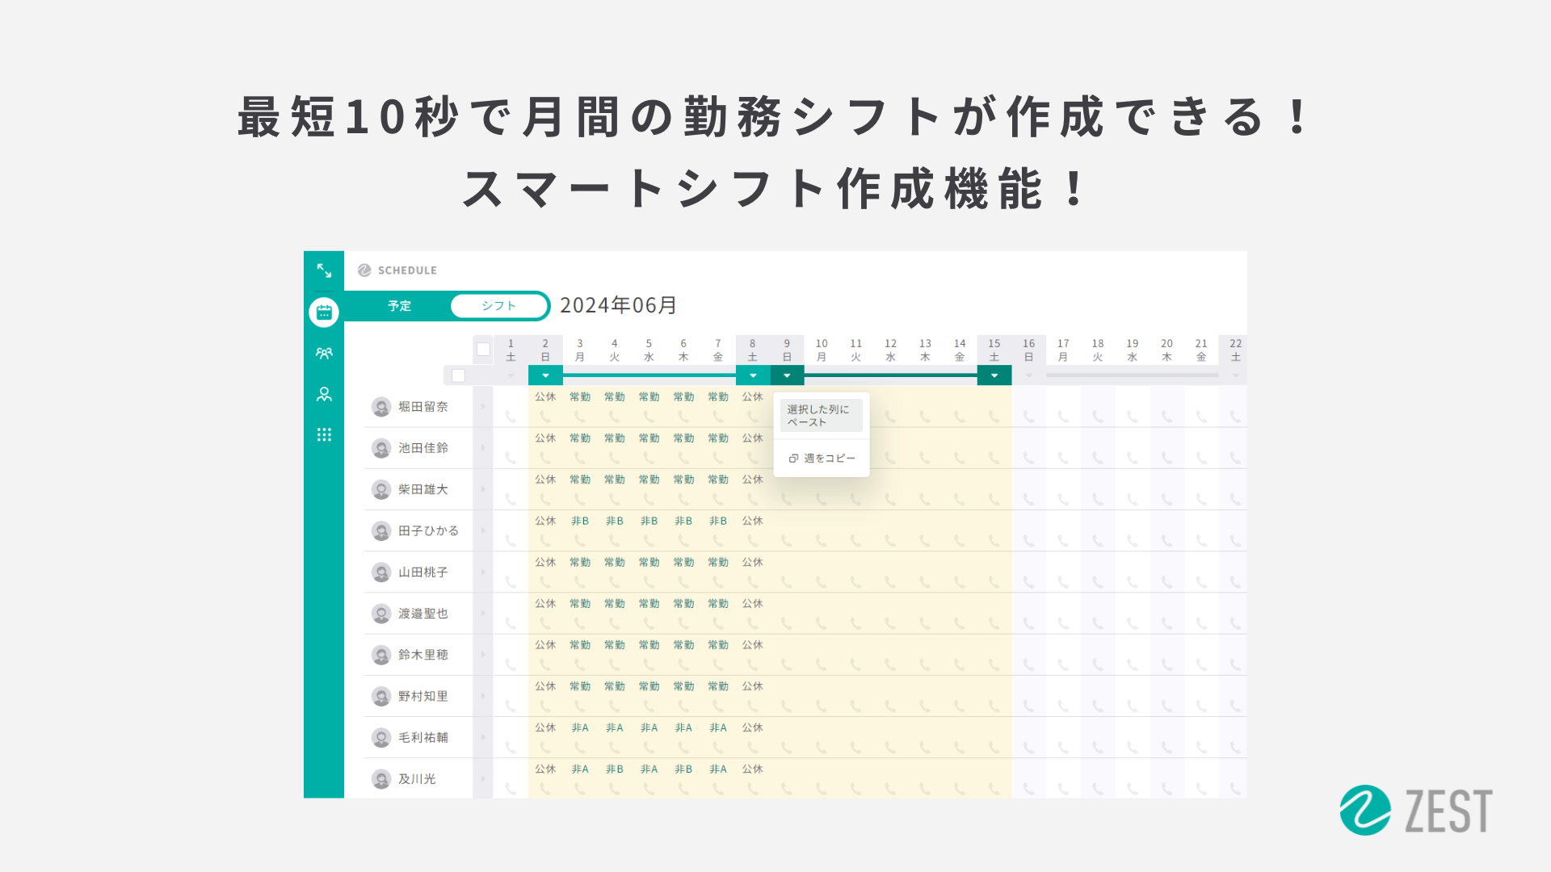Open the dropdown arrow under June 9
Image resolution: width=1551 pixels, height=872 pixels.
787,375
